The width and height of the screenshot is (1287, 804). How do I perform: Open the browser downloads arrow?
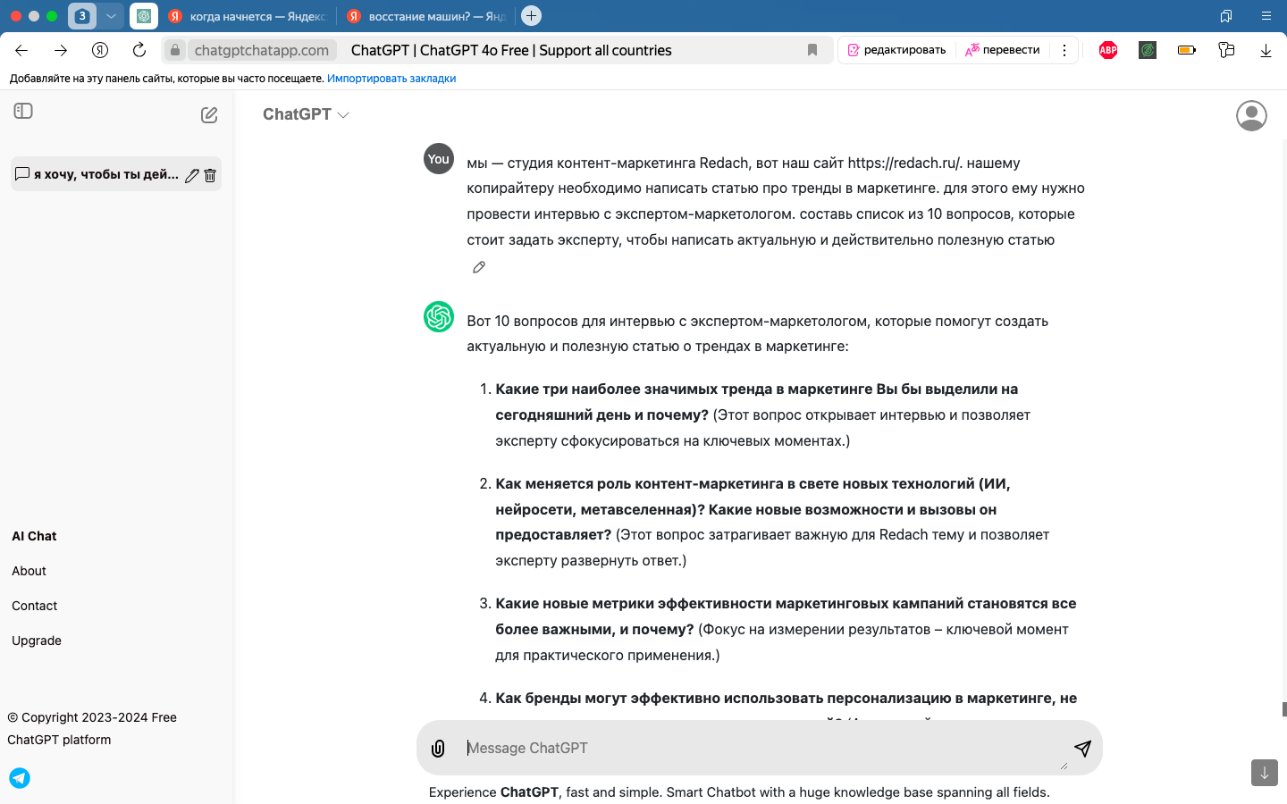point(1266,50)
